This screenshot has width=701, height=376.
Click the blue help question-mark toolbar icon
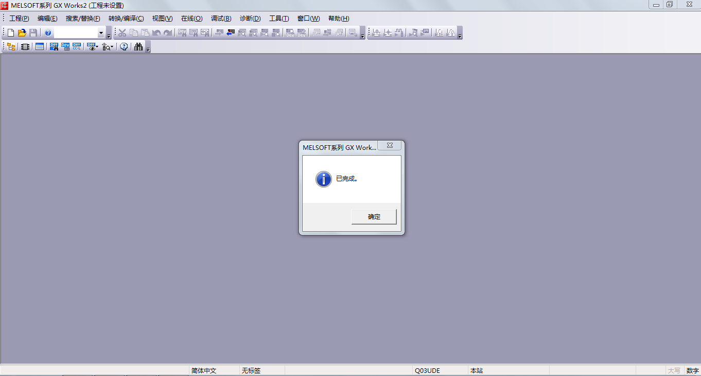coord(48,33)
